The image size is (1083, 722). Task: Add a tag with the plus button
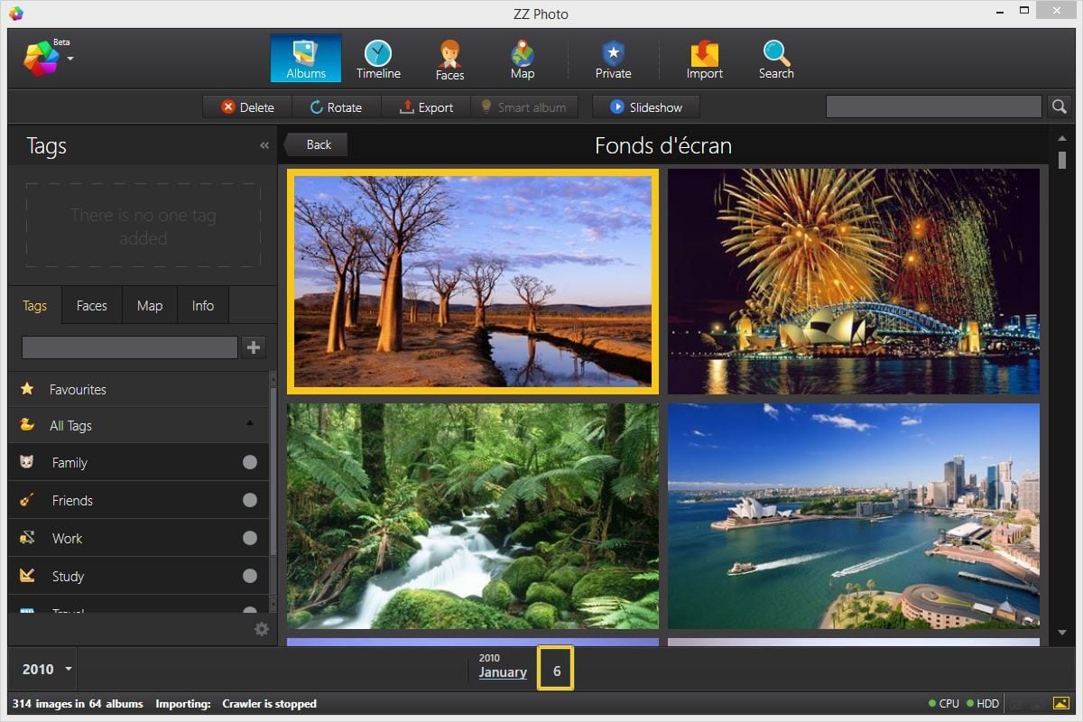pyautogui.click(x=254, y=347)
